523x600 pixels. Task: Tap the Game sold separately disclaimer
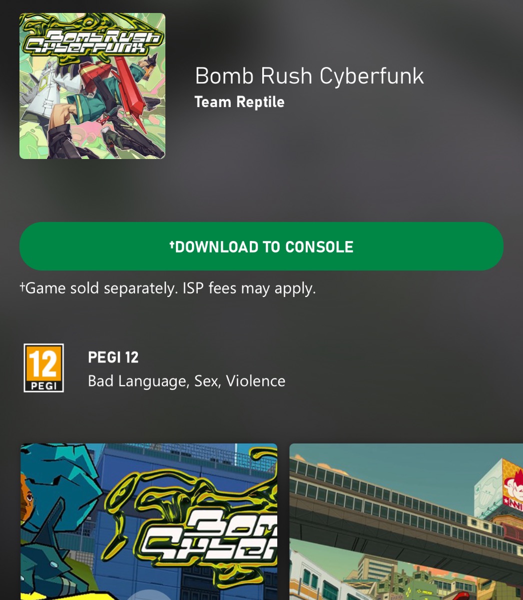167,288
